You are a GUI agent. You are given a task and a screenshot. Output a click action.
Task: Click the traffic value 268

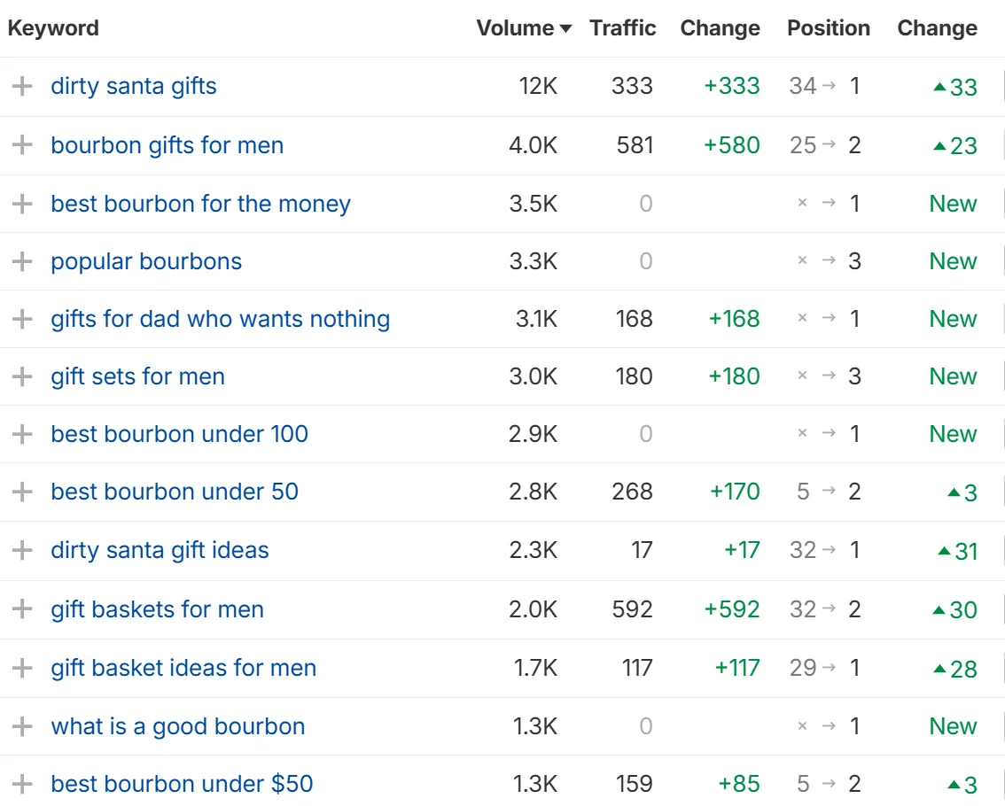pyautogui.click(x=632, y=492)
